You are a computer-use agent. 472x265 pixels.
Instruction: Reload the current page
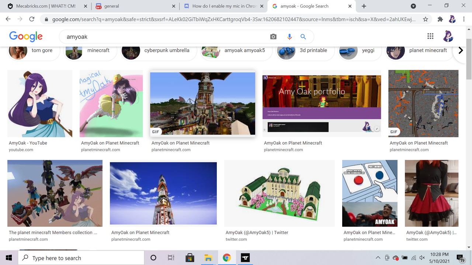(x=32, y=19)
